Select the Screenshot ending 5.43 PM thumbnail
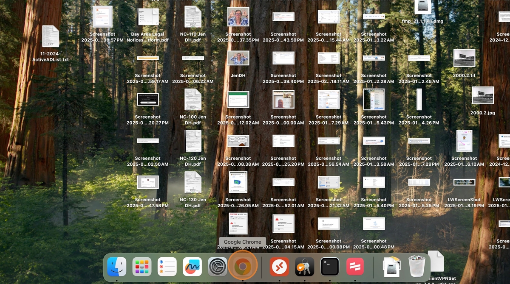This screenshot has width=510, height=284. tap(374, 100)
